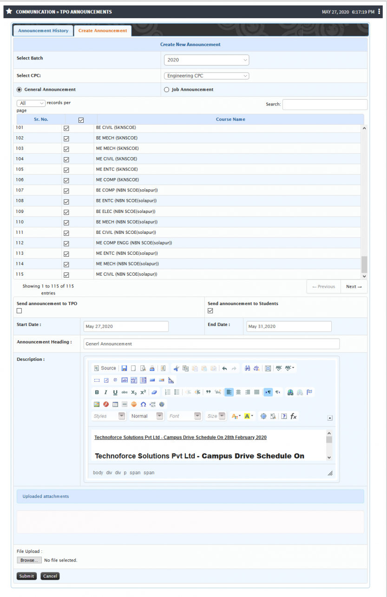Viewport: 387px width, 597px height.
Task: Click the New Page icon in the editor
Action: point(133,368)
